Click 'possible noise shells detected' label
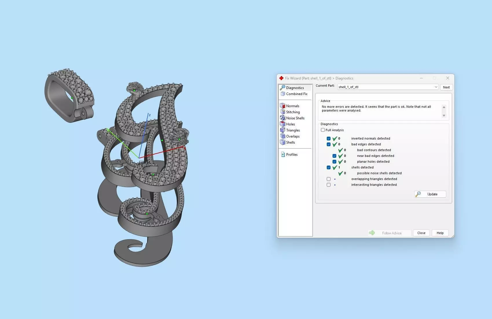 click(379, 173)
